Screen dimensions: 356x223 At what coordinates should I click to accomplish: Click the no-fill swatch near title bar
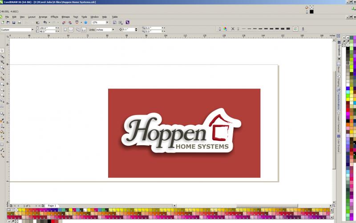pyautogui.click(x=311, y=8)
